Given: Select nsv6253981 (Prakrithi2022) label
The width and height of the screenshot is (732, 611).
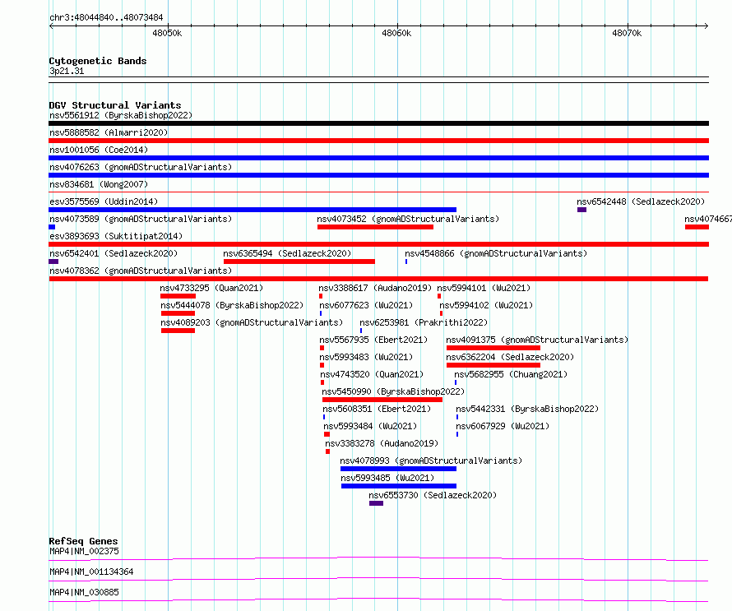Looking at the screenshot, I should click(x=424, y=322).
